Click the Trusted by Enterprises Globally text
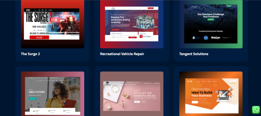 coord(211,31)
